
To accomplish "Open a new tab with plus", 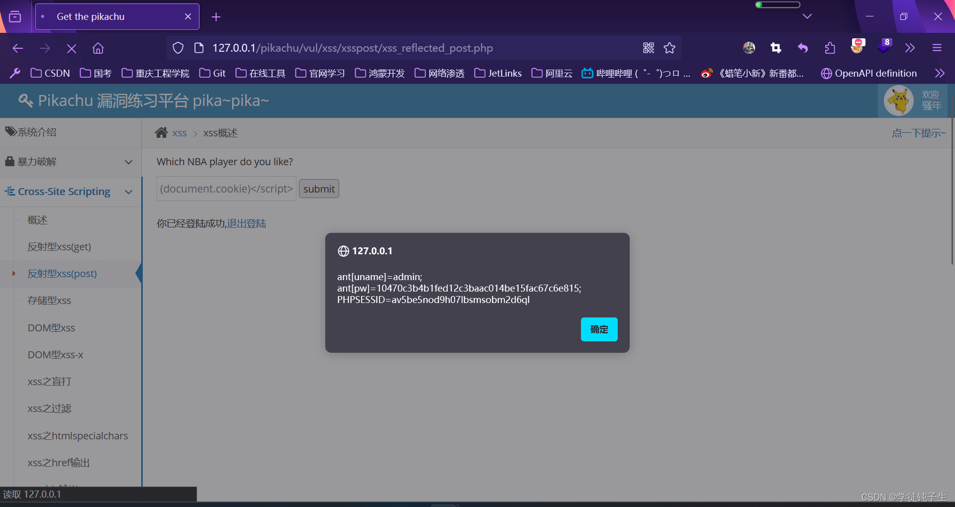I will 216,17.
